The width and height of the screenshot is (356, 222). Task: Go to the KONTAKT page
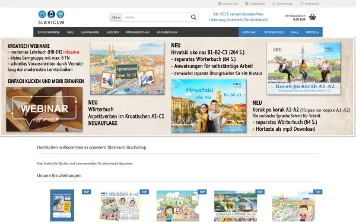pos(250,32)
